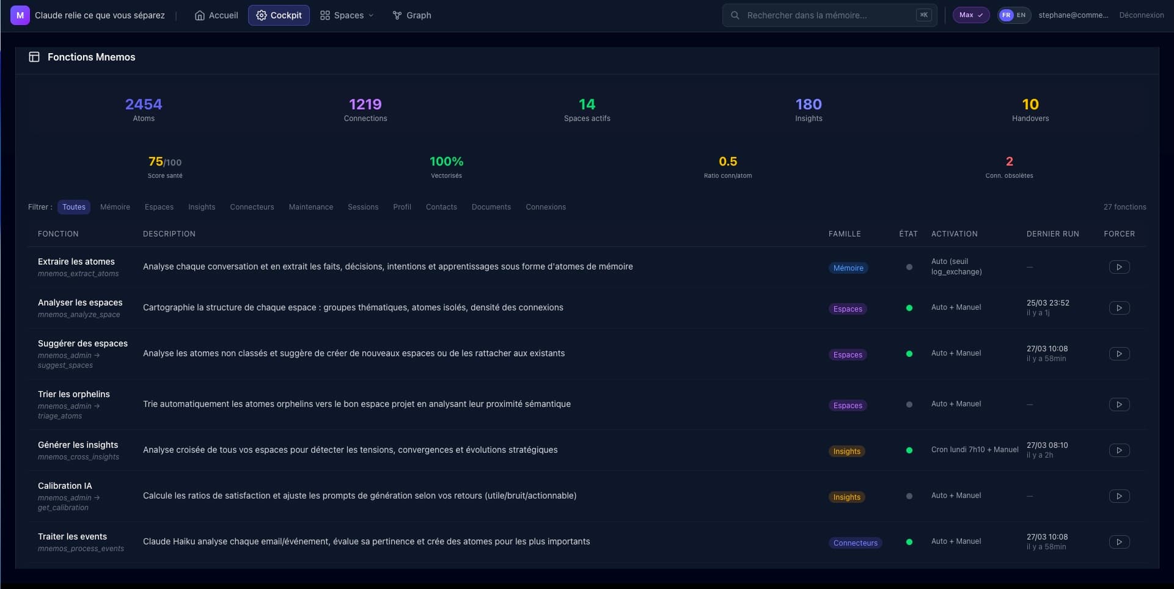This screenshot has width=1174, height=589.
Task: Force run Extraire les atomes function
Action: coord(1119,267)
